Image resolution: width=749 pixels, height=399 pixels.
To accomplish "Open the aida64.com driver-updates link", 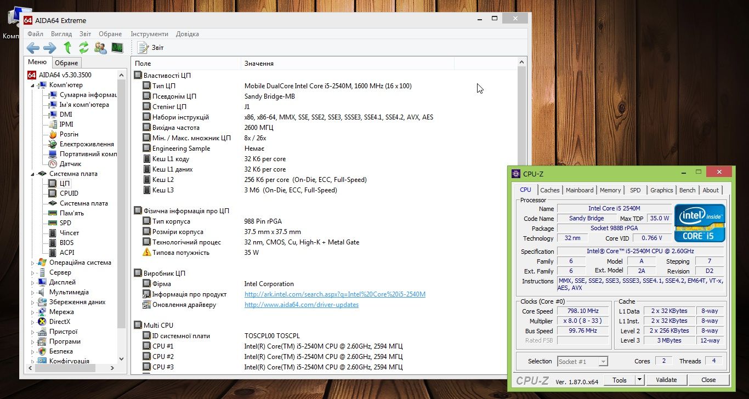I will pyautogui.click(x=302, y=305).
